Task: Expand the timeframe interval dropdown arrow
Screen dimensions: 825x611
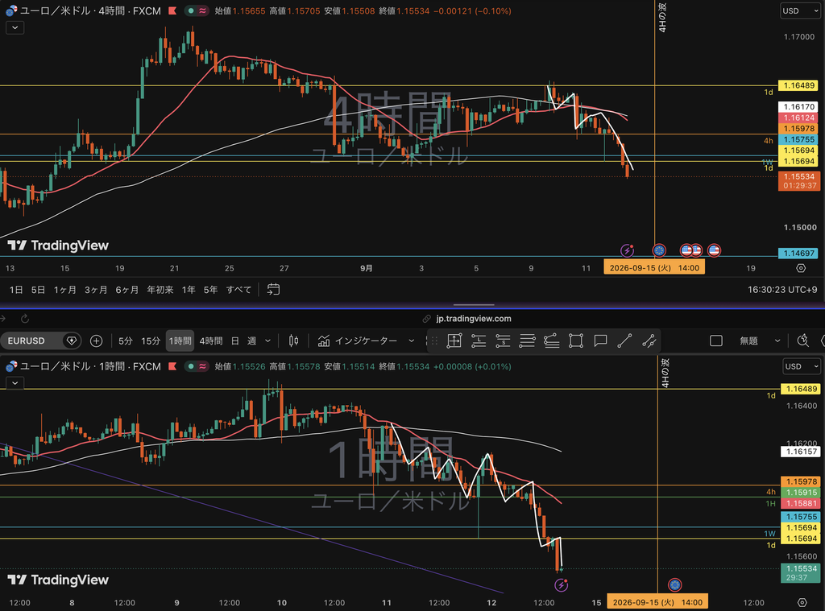Action: (x=267, y=341)
